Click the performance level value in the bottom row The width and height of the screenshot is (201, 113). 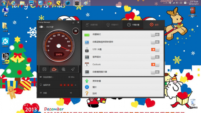(x=71, y=93)
